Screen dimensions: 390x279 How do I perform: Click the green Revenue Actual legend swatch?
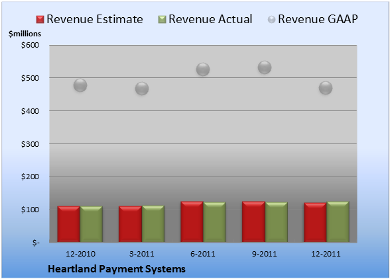[x=162, y=19]
